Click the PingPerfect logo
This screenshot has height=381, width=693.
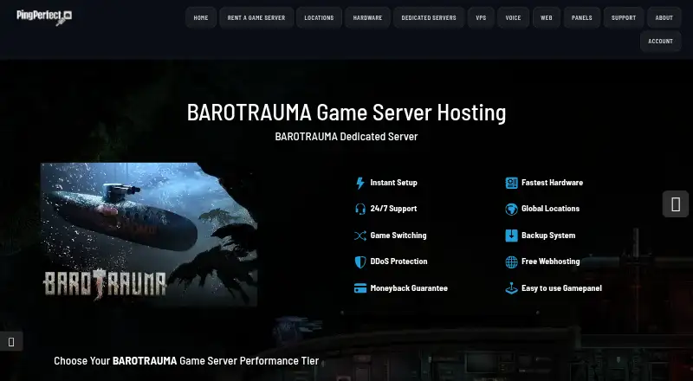pyautogui.click(x=44, y=17)
